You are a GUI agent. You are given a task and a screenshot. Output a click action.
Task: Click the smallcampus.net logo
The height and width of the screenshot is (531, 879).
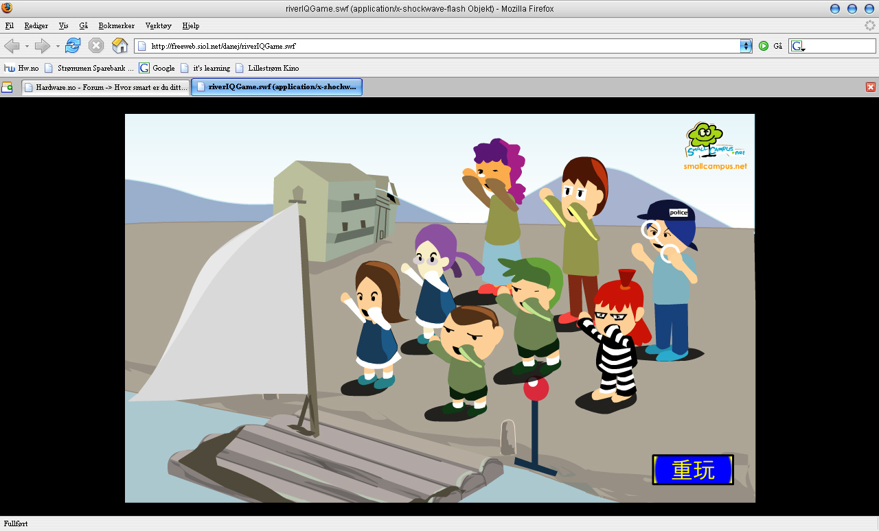pyautogui.click(x=715, y=146)
